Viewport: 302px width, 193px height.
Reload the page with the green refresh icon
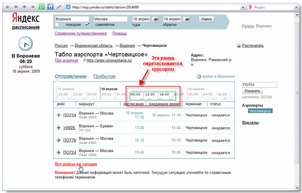(41, 7)
